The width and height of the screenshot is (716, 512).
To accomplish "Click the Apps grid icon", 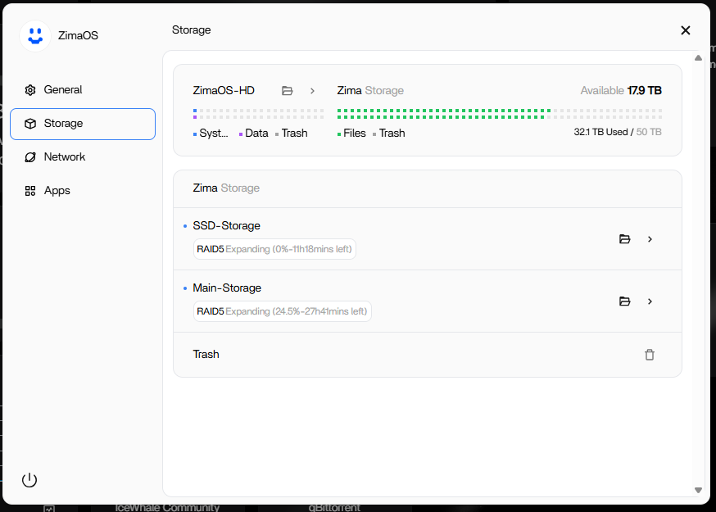I will (30, 191).
